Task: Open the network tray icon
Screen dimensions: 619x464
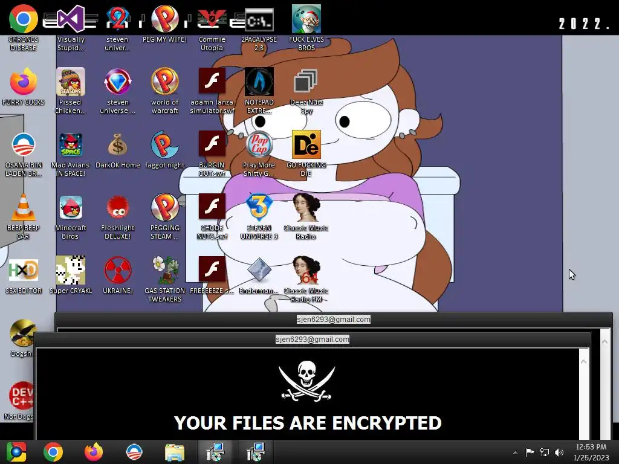Action: pos(545,452)
